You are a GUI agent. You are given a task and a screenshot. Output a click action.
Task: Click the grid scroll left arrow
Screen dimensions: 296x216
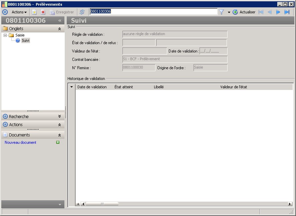83,204
